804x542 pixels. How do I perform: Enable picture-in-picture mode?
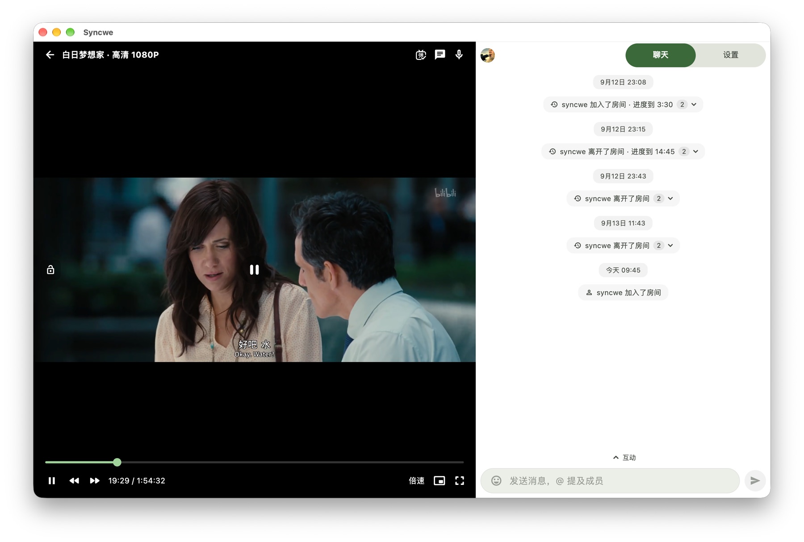point(440,480)
